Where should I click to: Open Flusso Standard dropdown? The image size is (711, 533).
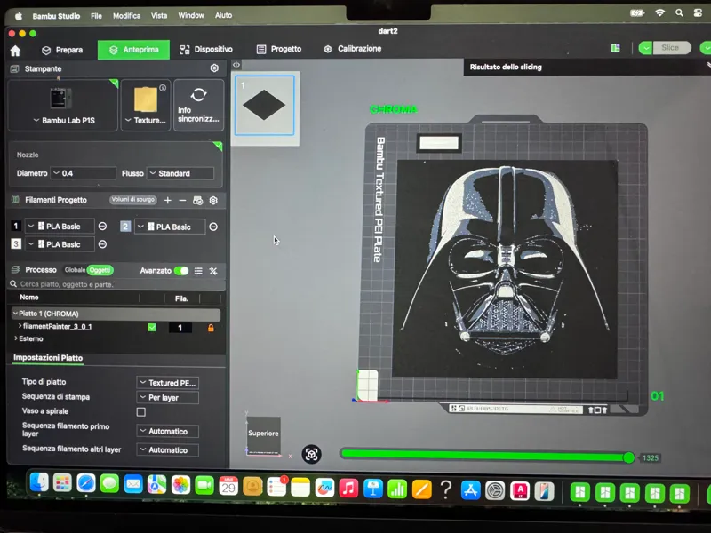click(x=180, y=173)
